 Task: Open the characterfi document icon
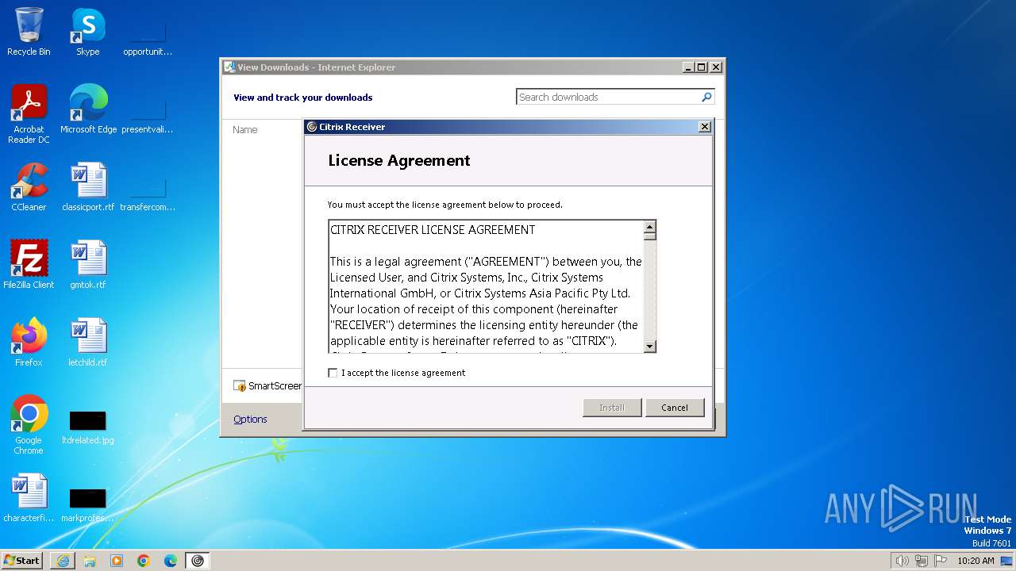(29, 497)
